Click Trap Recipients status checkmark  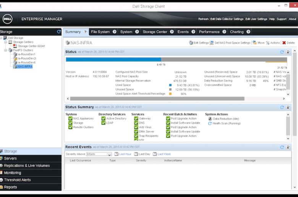click(x=136, y=136)
